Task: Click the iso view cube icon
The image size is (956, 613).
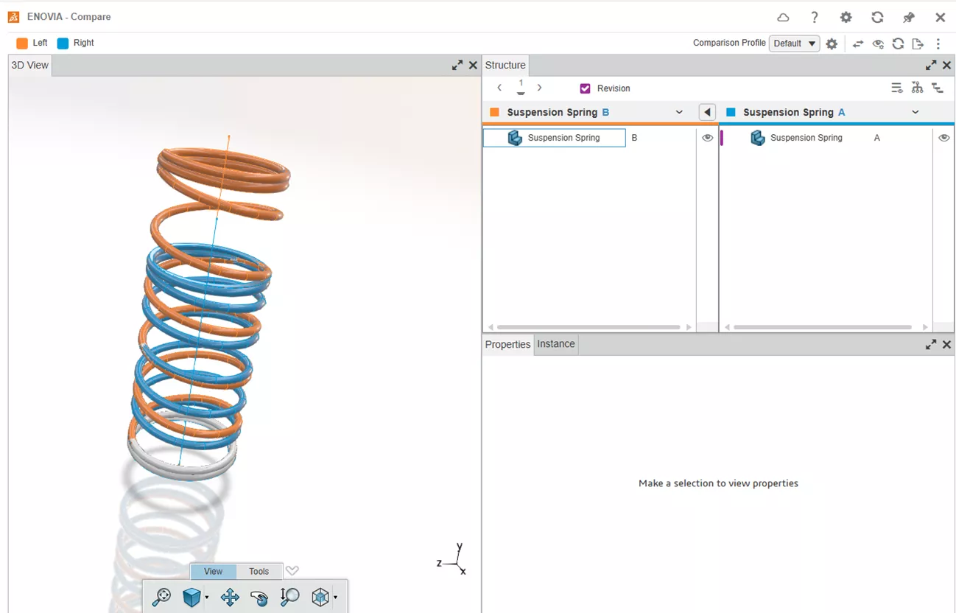Action: click(x=322, y=597)
